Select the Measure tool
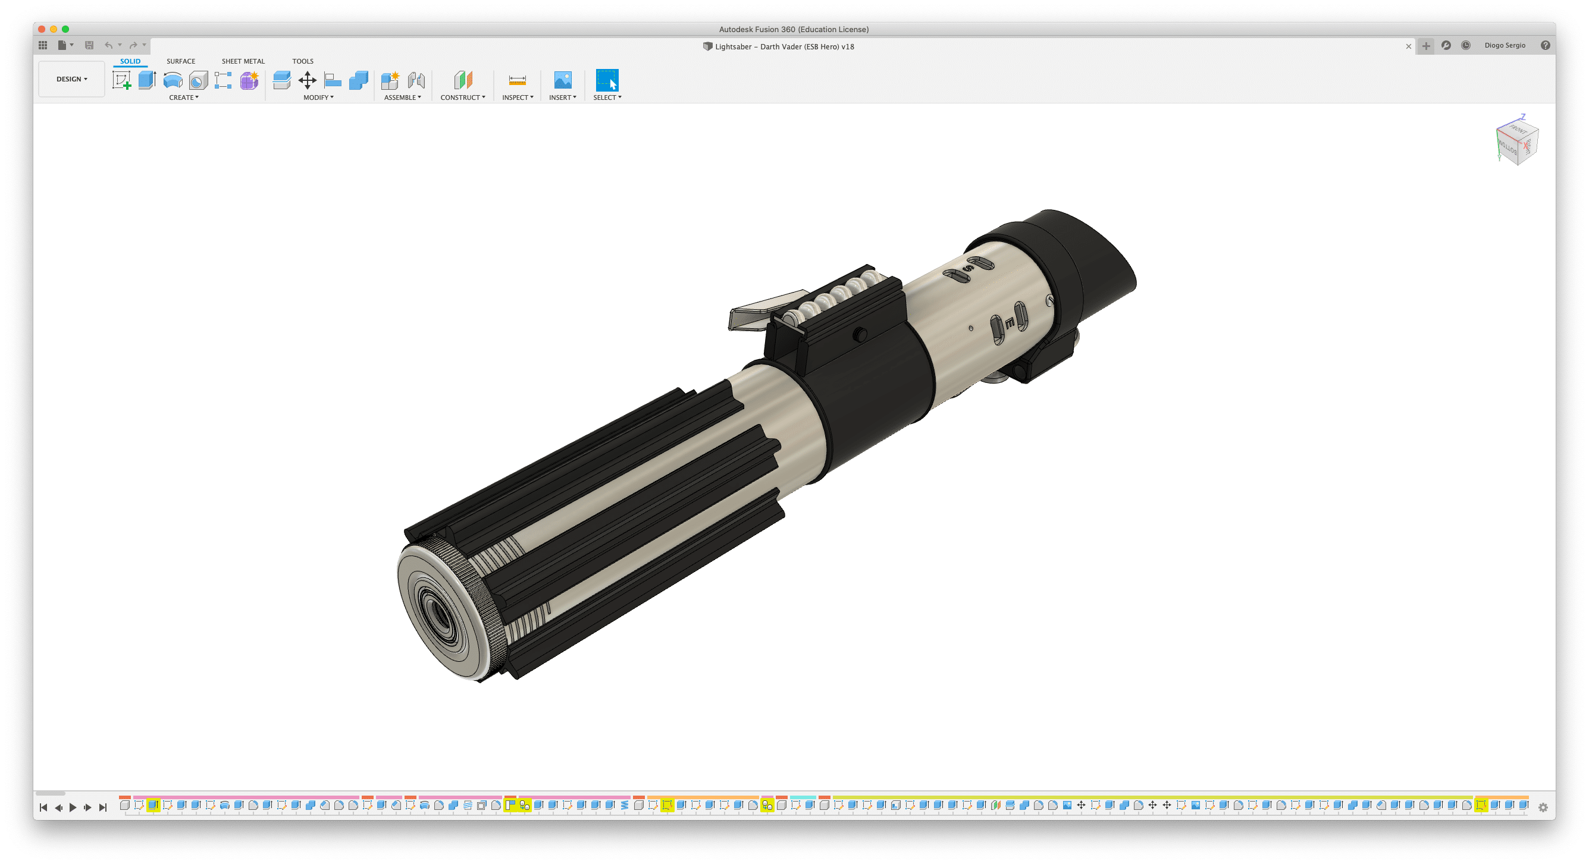 [x=517, y=80]
